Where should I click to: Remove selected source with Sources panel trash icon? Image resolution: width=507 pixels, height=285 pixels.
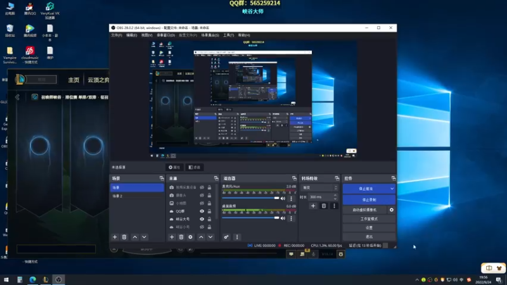tap(181, 237)
